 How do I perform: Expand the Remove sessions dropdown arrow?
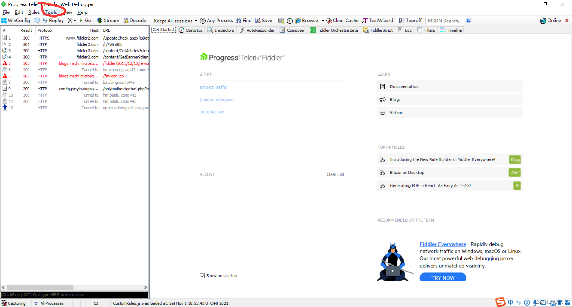pyautogui.click(x=74, y=21)
